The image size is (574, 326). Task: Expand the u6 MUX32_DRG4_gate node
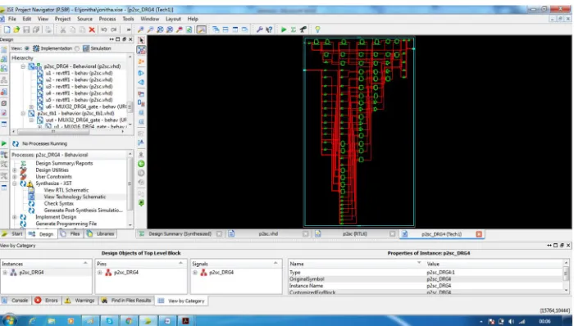click(x=31, y=106)
